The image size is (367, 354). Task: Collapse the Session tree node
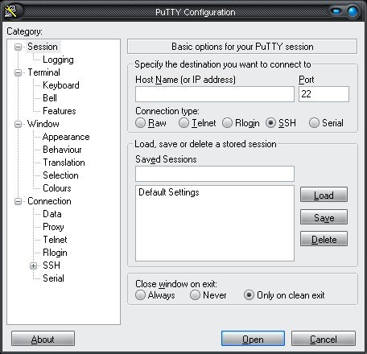[x=18, y=47]
